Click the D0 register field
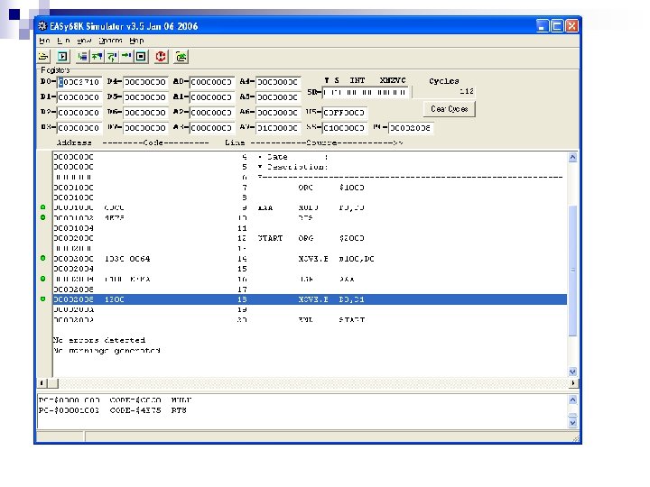This screenshot has width=650, height=487. pos(79,82)
